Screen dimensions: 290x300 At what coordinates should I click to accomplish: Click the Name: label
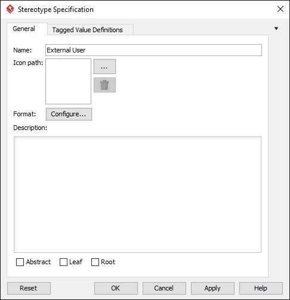pyautogui.click(x=23, y=50)
